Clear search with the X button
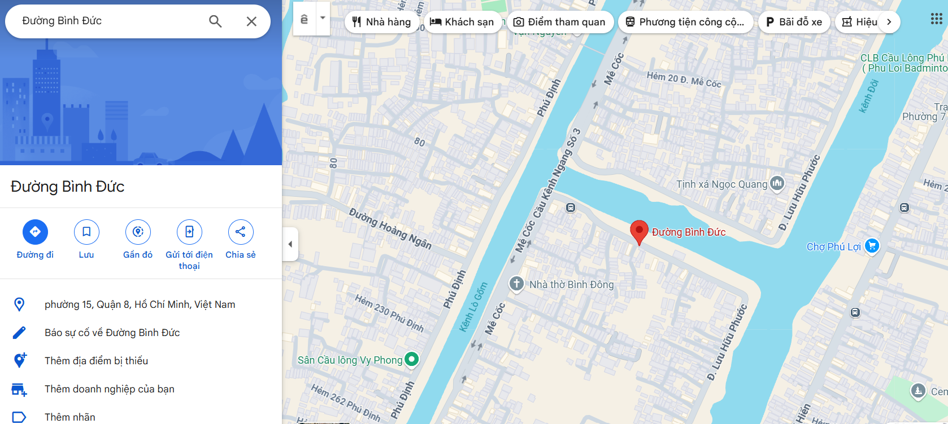This screenshot has width=948, height=424. click(251, 21)
